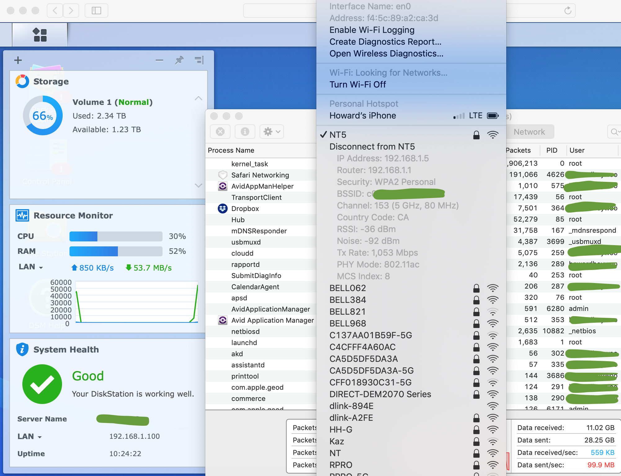Open the DSM main menu grid icon
The image size is (621, 476).
(40, 35)
